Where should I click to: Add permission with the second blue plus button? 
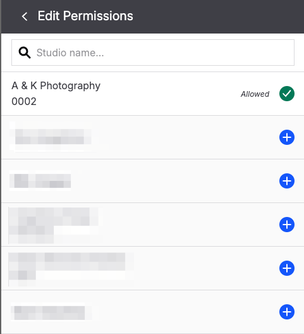click(x=287, y=181)
